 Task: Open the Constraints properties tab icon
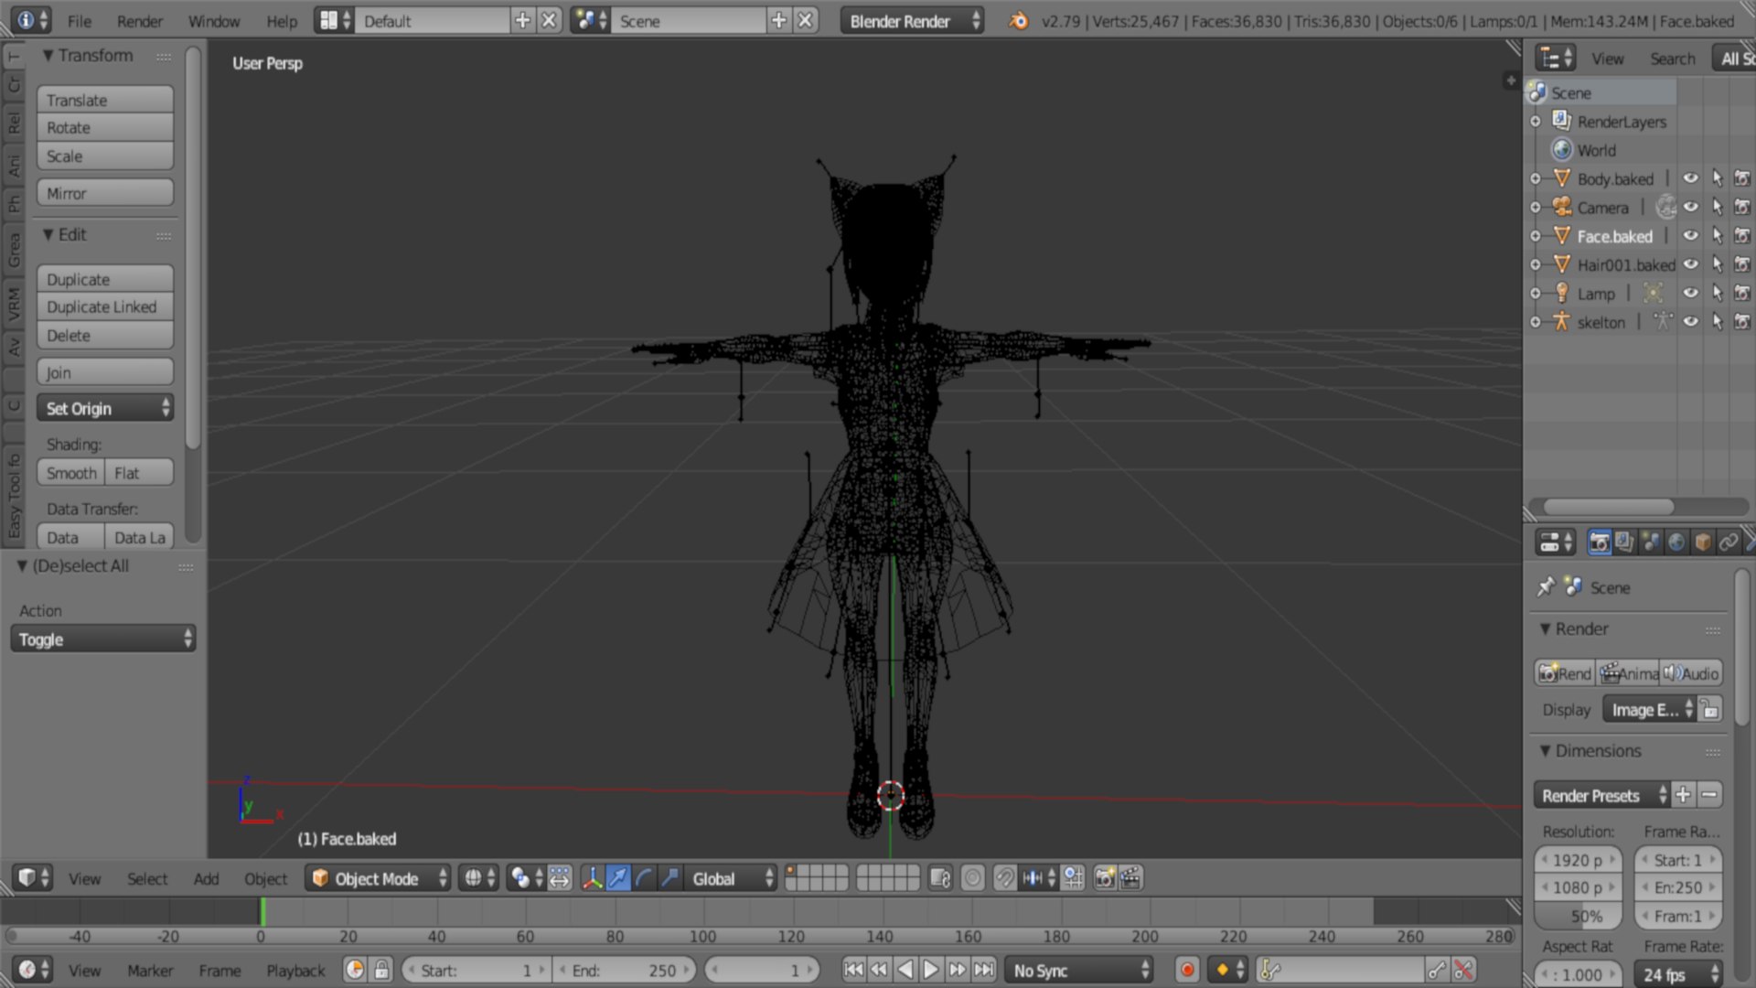1728,542
